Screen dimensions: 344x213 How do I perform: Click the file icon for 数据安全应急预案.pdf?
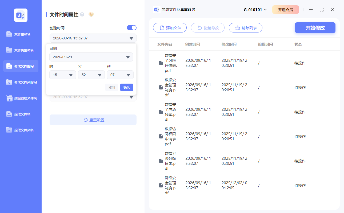click(x=161, y=112)
